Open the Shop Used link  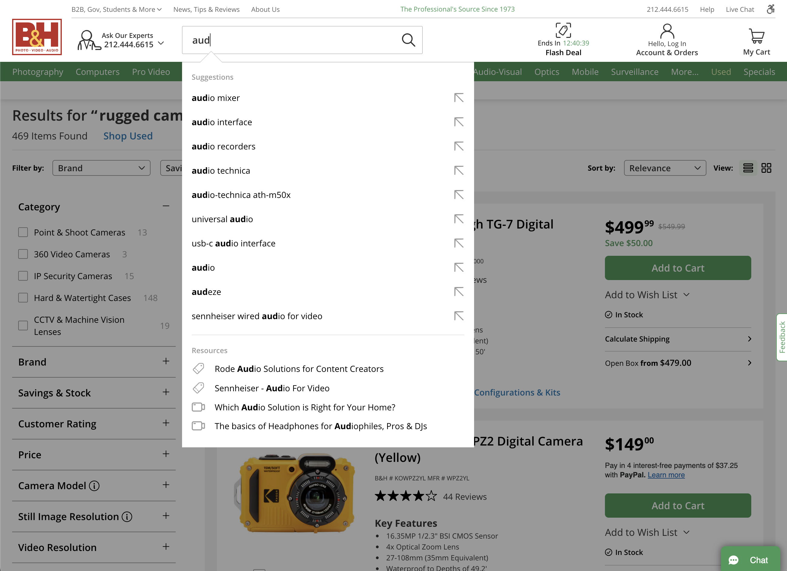point(128,136)
